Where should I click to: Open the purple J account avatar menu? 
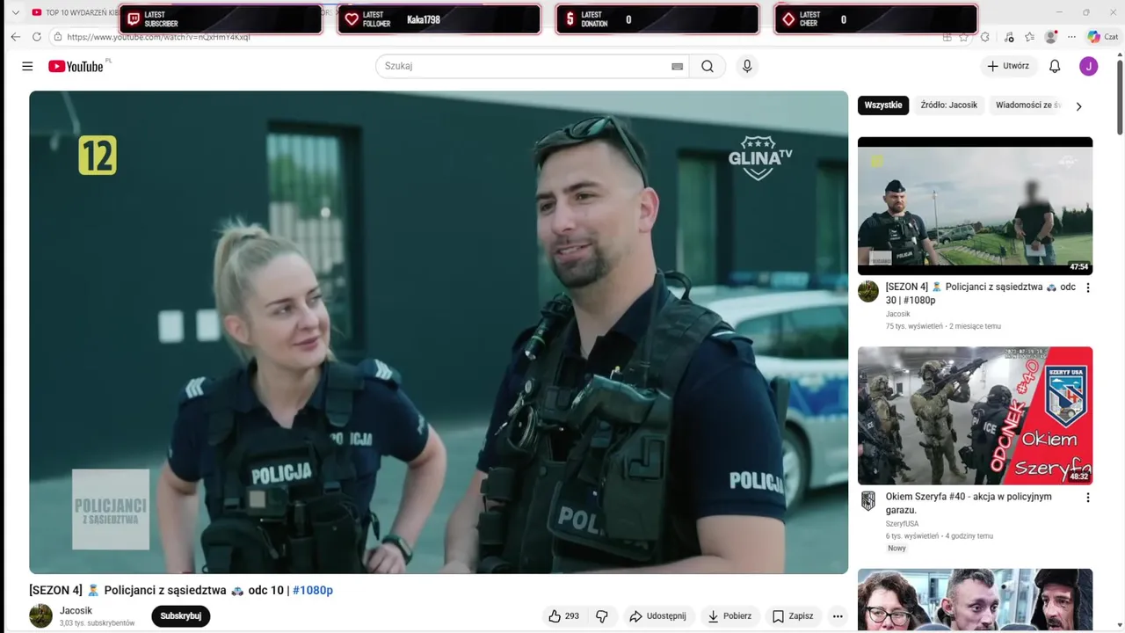tap(1089, 66)
